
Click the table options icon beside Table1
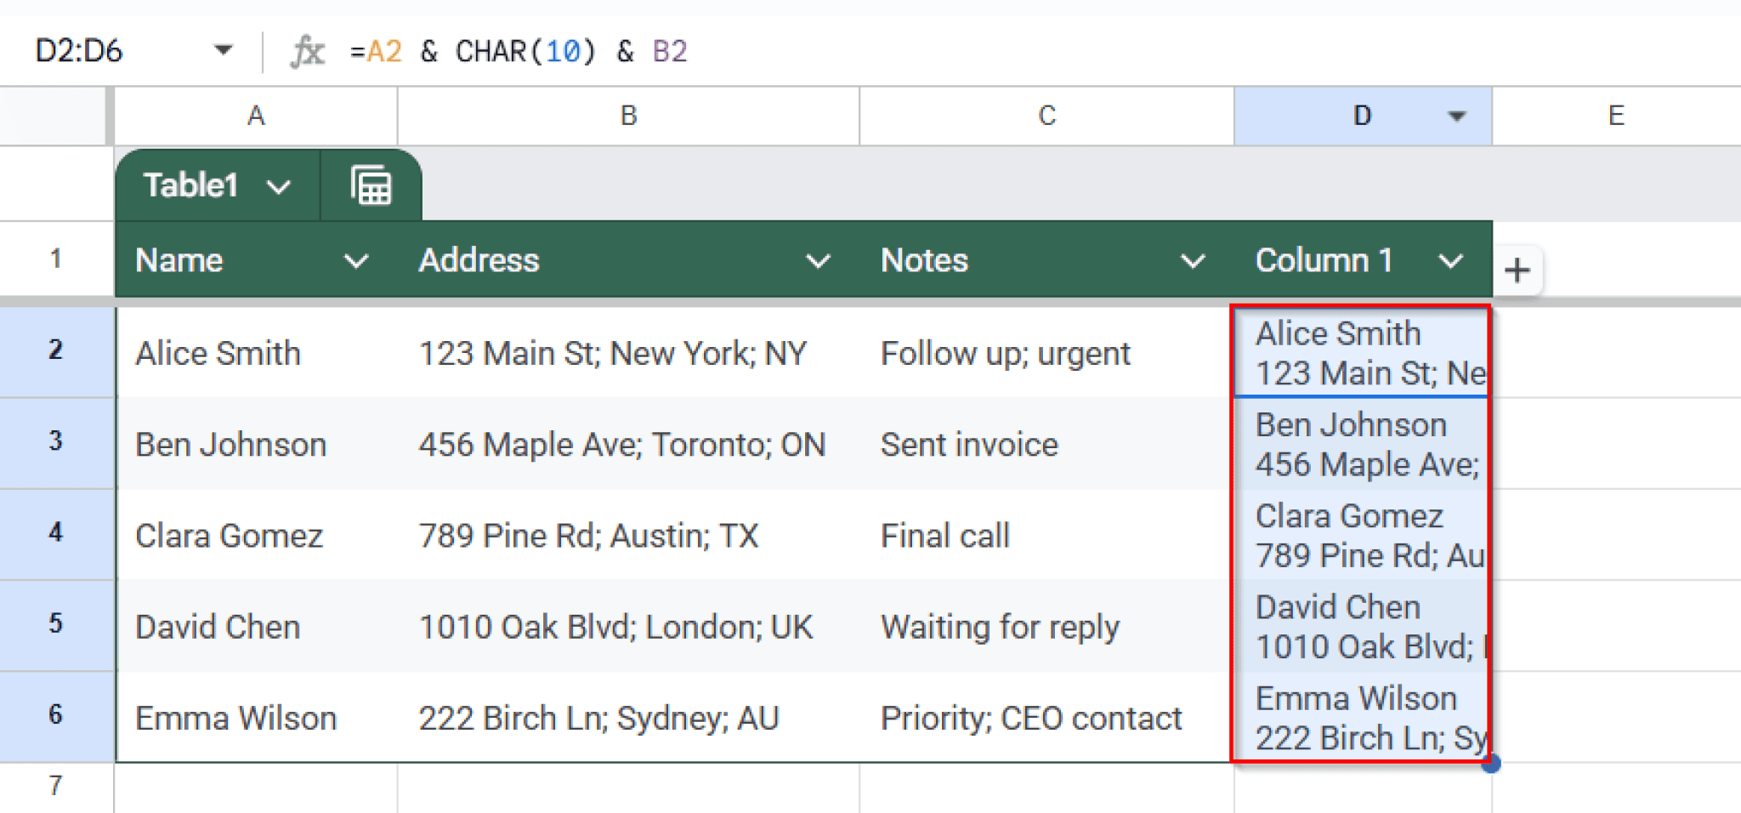[371, 185]
